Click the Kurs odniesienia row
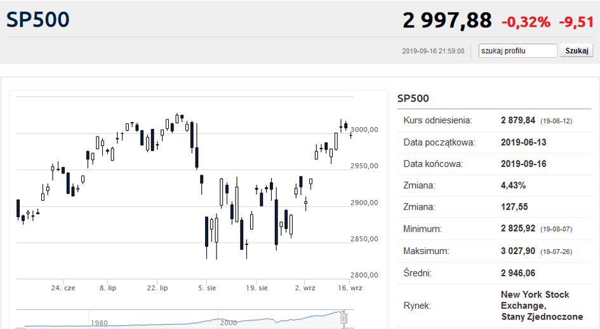The height and width of the screenshot is (329, 600). click(x=495, y=121)
